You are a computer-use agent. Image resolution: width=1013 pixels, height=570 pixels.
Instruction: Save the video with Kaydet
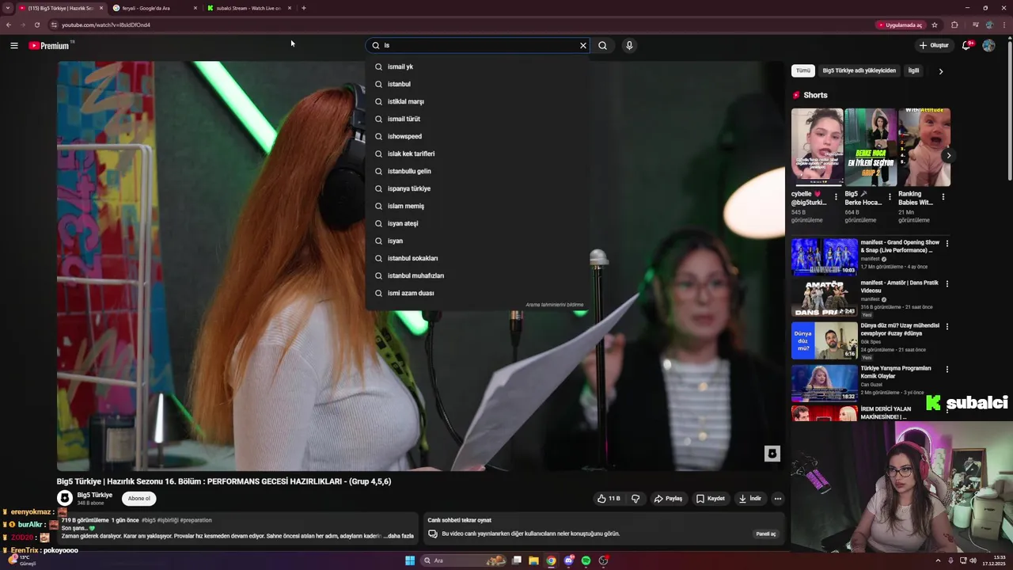(711, 499)
